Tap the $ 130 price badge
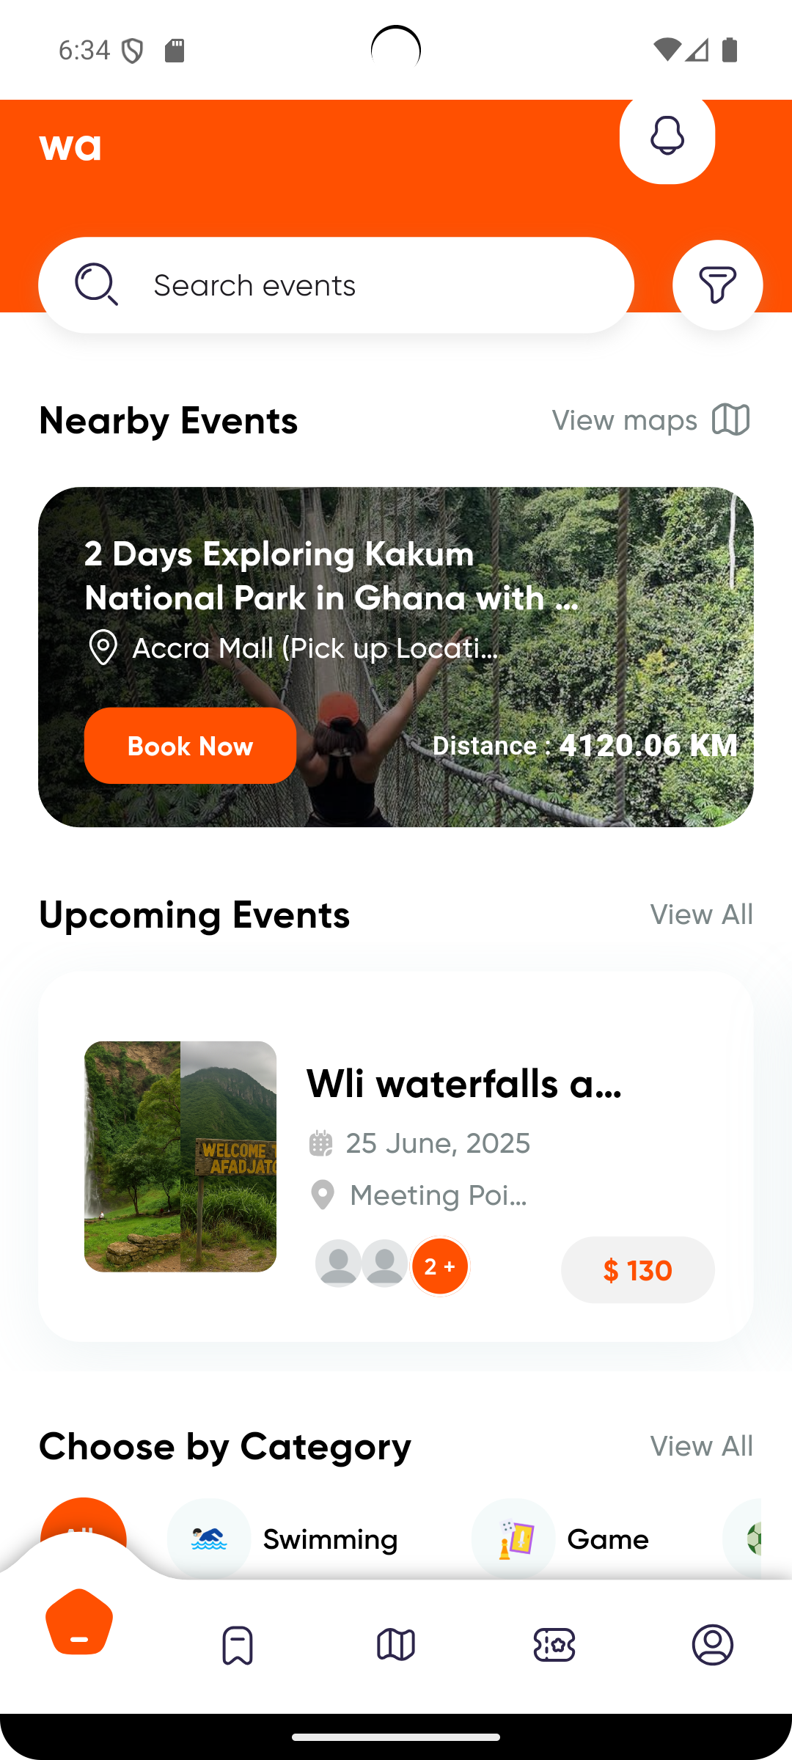This screenshot has width=792, height=1760. click(637, 1270)
